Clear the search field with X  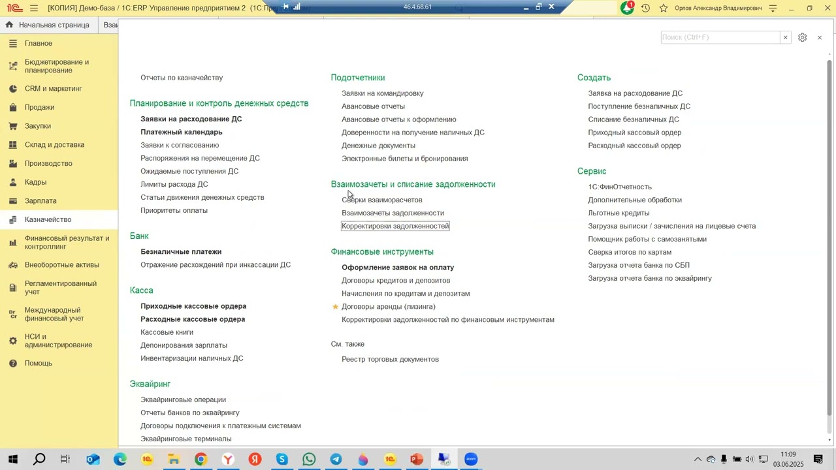click(785, 37)
